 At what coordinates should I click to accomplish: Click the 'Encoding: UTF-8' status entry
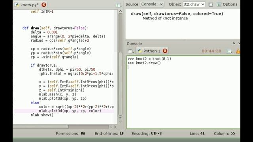tap(147, 133)
